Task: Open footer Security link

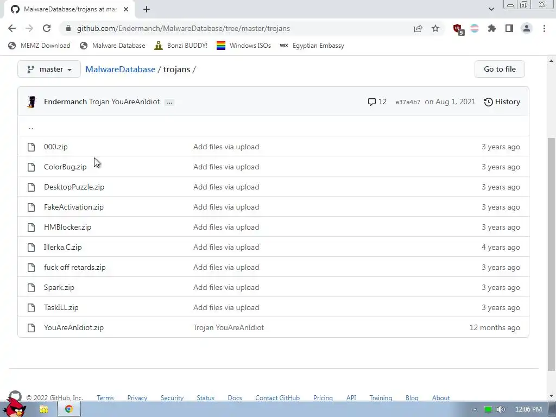Action: point(172,398)
